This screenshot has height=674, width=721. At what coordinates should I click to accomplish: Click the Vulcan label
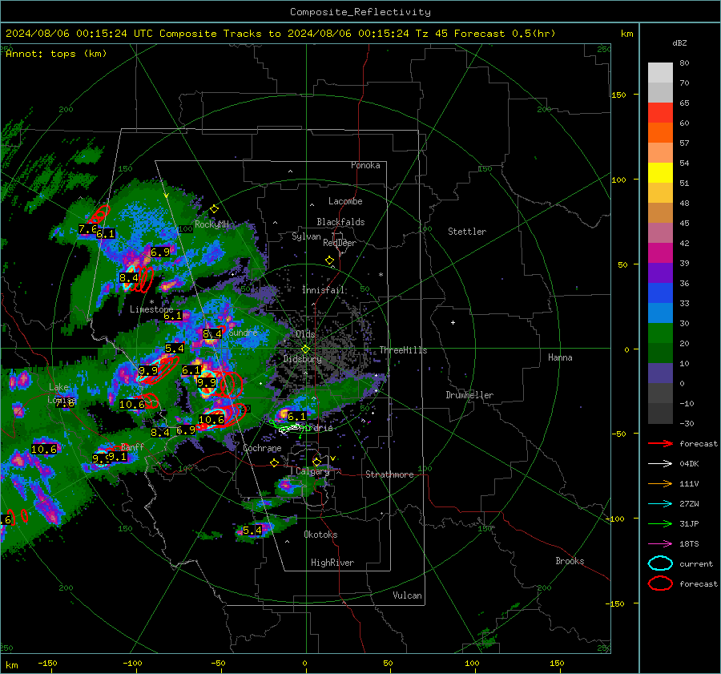click(407, 595)
